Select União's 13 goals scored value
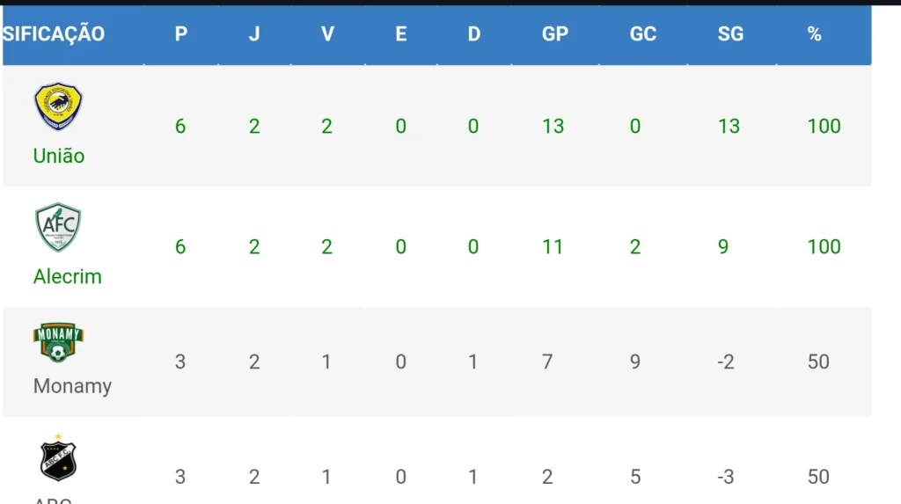 (x=553, y=126)
